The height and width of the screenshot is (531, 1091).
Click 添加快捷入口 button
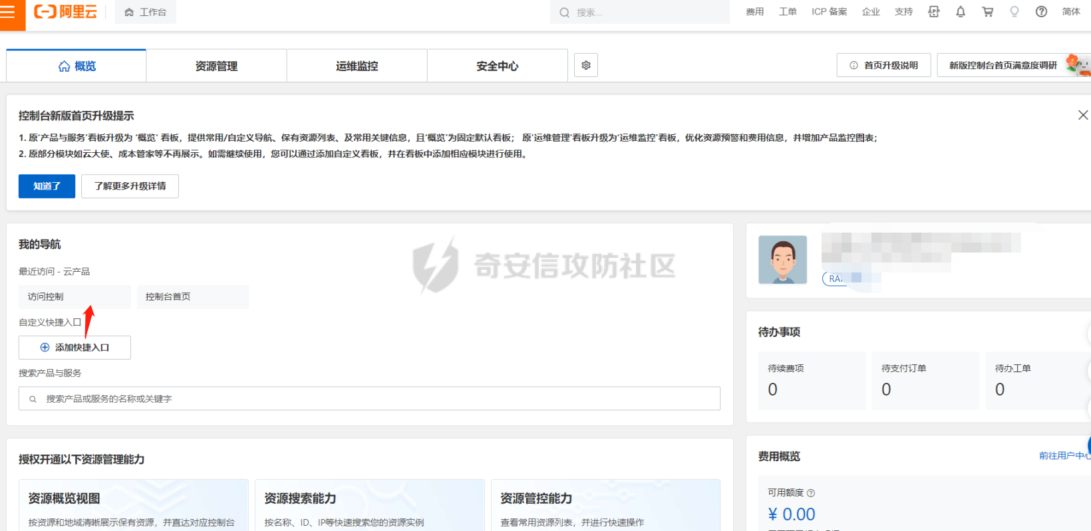75,348
